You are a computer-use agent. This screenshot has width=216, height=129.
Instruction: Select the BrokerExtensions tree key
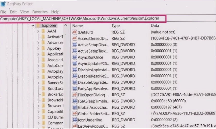tap(55, 94)
